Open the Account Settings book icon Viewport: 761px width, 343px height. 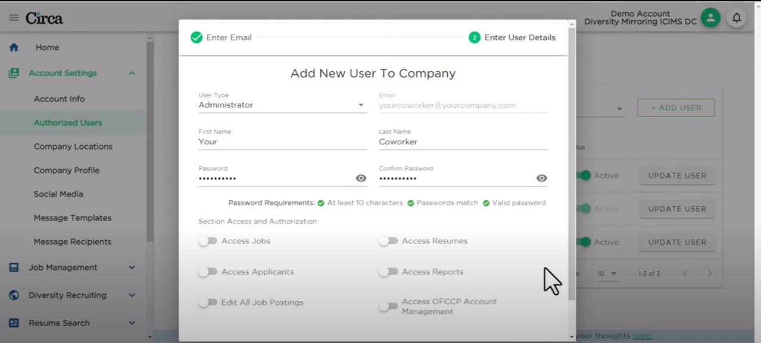[13, 73]
